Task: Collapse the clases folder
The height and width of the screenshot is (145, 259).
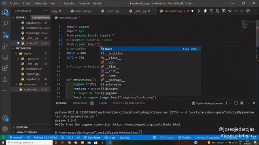Action: click(16, 54)
